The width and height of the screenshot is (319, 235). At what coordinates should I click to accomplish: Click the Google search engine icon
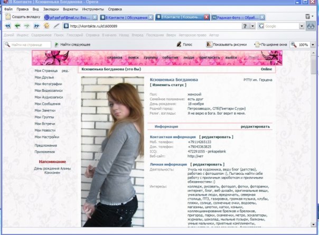[261, 26]
